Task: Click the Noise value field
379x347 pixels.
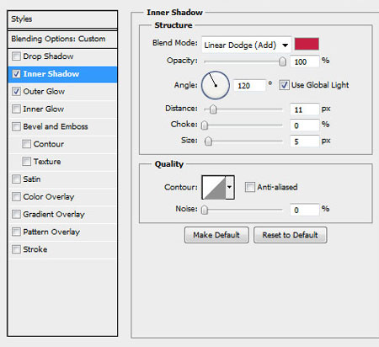Action: (x=305, y=210)
